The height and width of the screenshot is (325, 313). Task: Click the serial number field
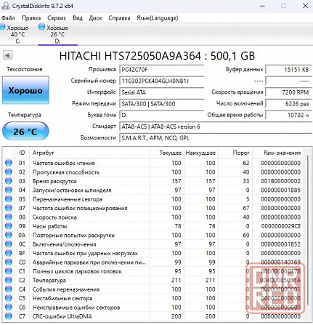(161, 81)
